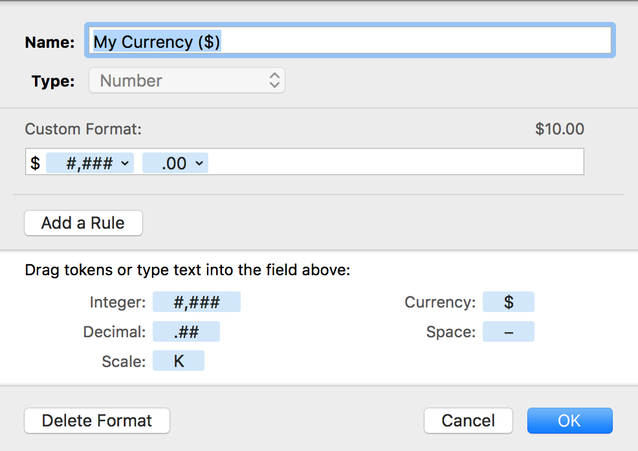Click the Add a Rule button
The image size is (638, 451).
(83, 224)
